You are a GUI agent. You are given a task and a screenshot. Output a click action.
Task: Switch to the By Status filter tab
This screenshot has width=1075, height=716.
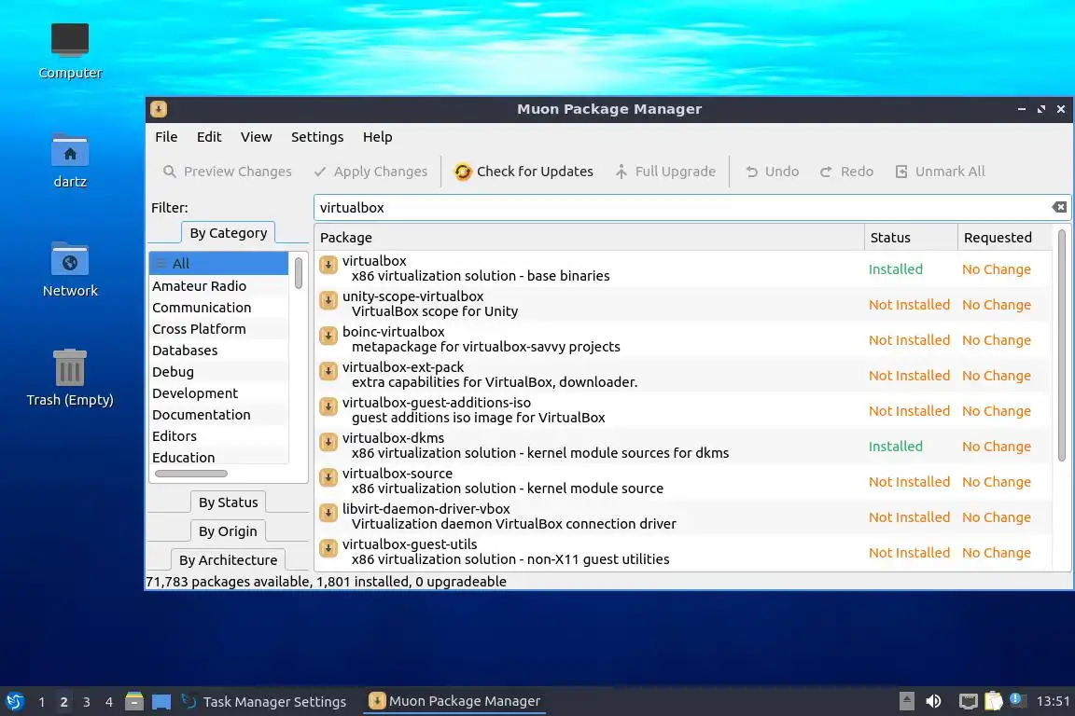pyautogui.click(x=229, y=503)
